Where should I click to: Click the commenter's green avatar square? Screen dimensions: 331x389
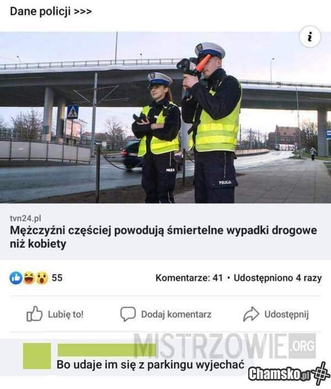pos(37,356)
